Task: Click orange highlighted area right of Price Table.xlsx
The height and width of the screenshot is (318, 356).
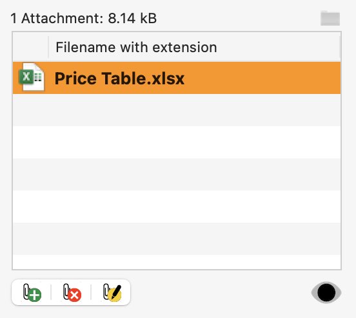Action: 262,78
